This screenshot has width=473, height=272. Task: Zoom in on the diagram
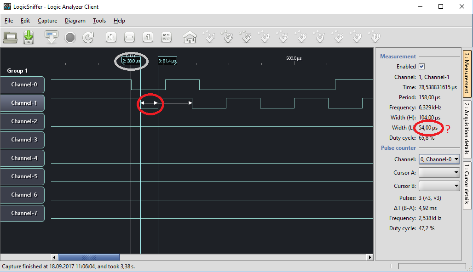111,37
